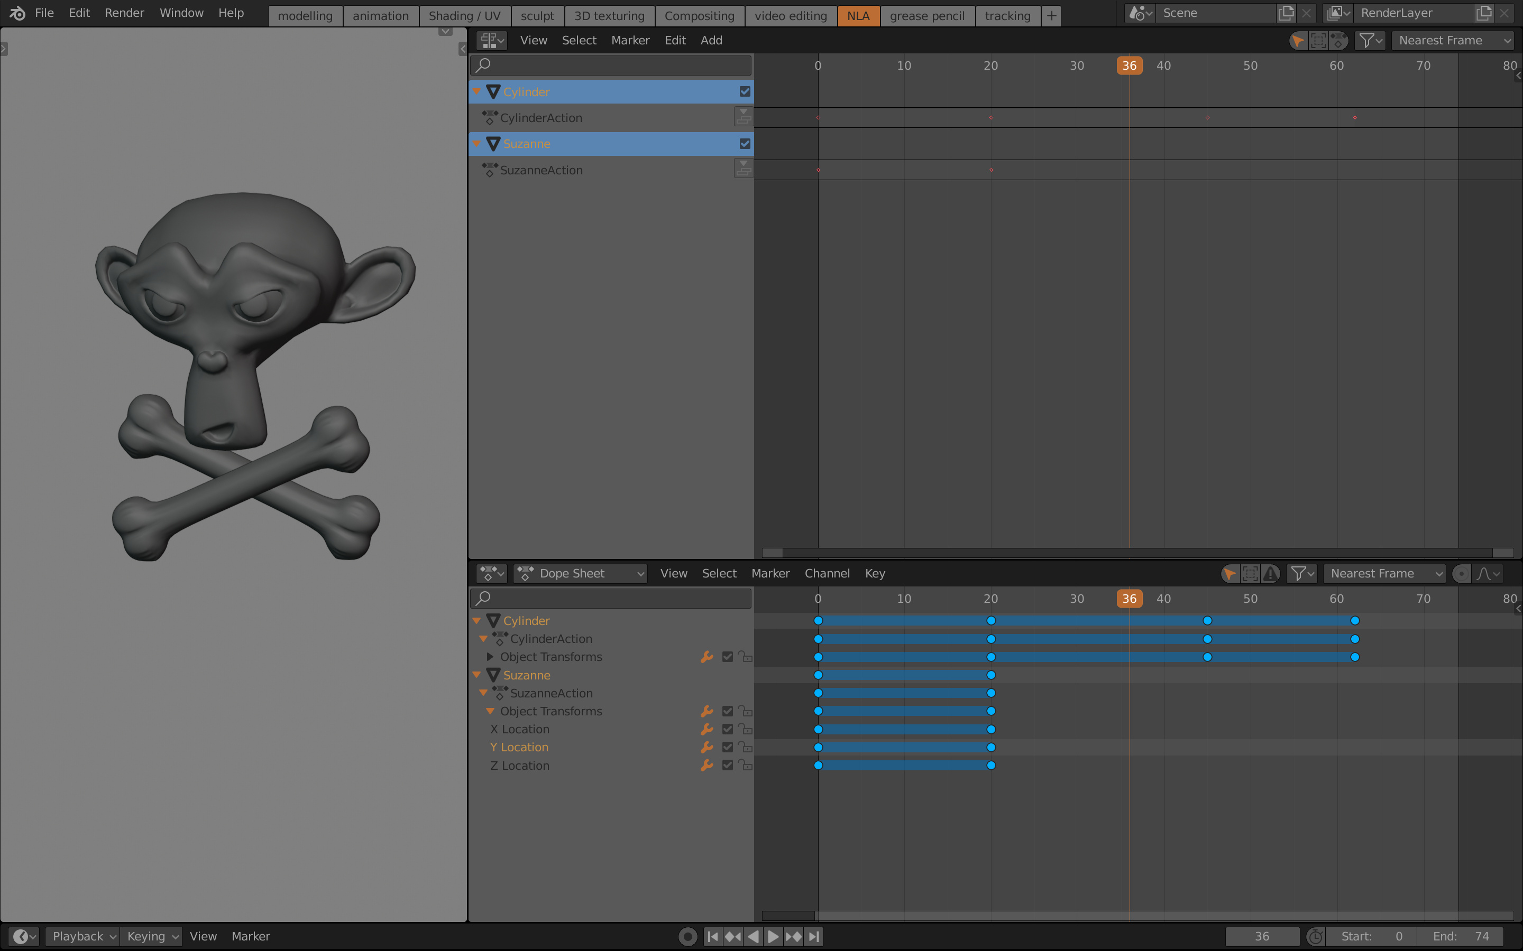Toggle show errors in dope sheet header
Screen dimensions: 1523x951
click(1271, 574)
